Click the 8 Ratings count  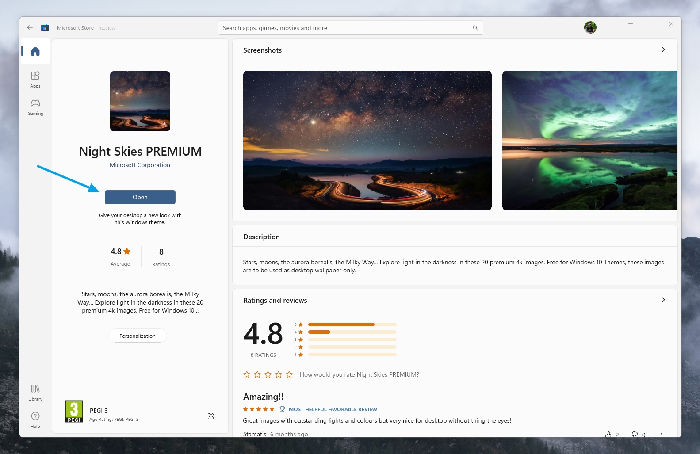(x=161, y=257)
